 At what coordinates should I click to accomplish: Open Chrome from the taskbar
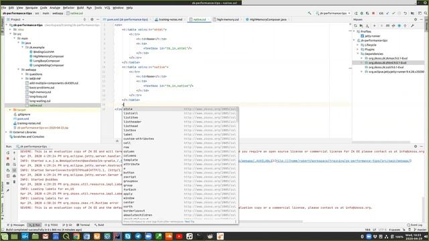click(x=76, y=236)
